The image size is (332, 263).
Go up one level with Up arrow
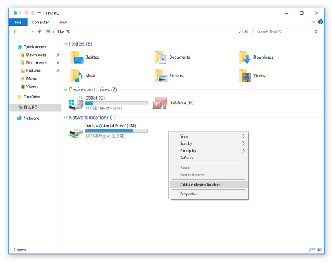coord(39,32)
